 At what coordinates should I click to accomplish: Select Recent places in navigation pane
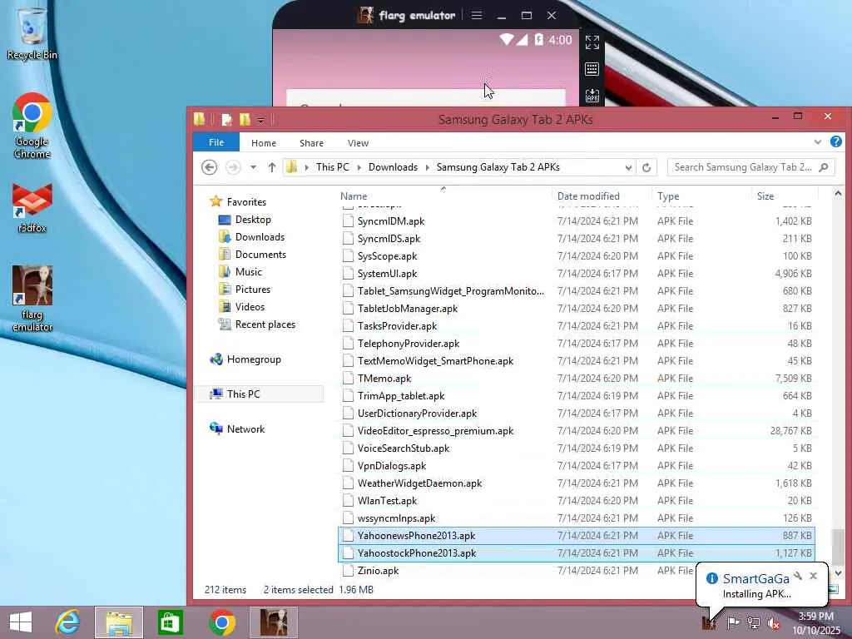pyautogui.click(x=265, y=324)
